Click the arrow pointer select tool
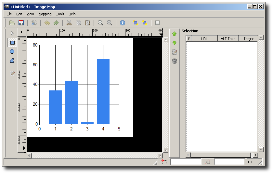 [x=12, y=33]
